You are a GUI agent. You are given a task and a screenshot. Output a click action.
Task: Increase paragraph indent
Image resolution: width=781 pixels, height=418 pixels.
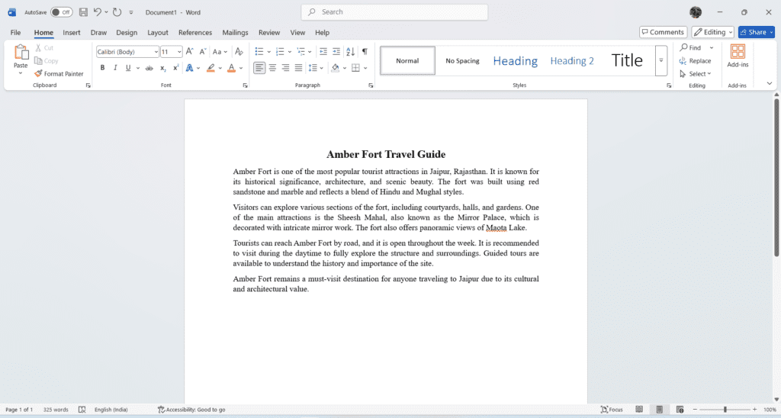336,51
